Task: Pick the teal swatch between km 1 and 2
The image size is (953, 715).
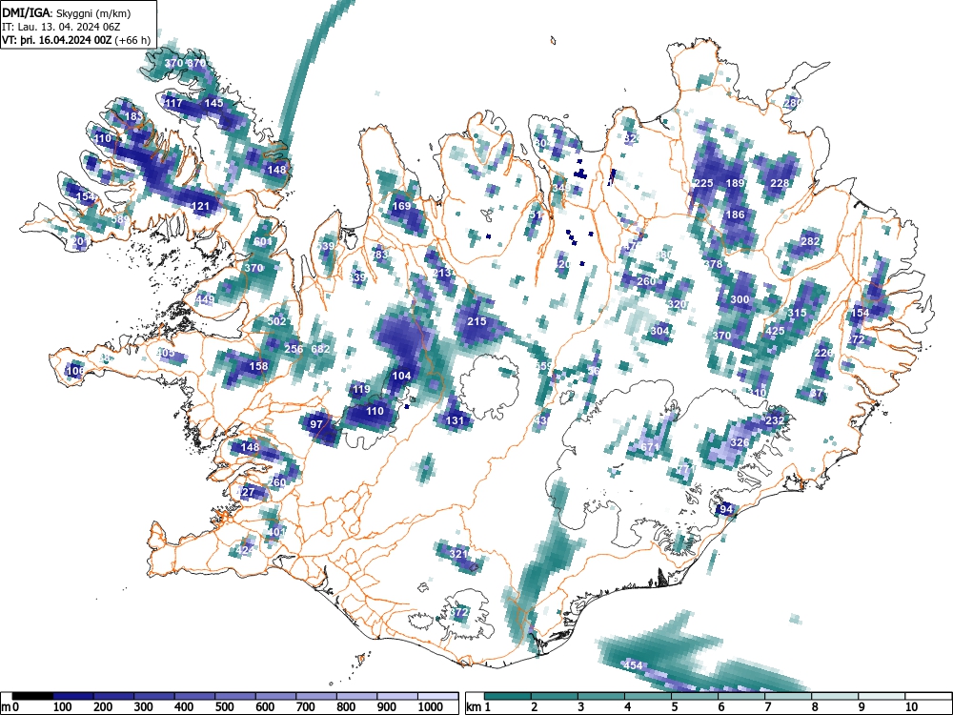Action: tap(508, 696)
